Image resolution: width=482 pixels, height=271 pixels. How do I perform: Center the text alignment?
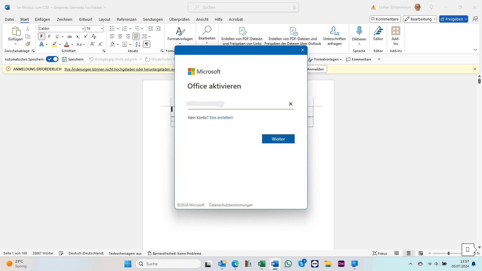pyautogui.click(x=120, y=36)
